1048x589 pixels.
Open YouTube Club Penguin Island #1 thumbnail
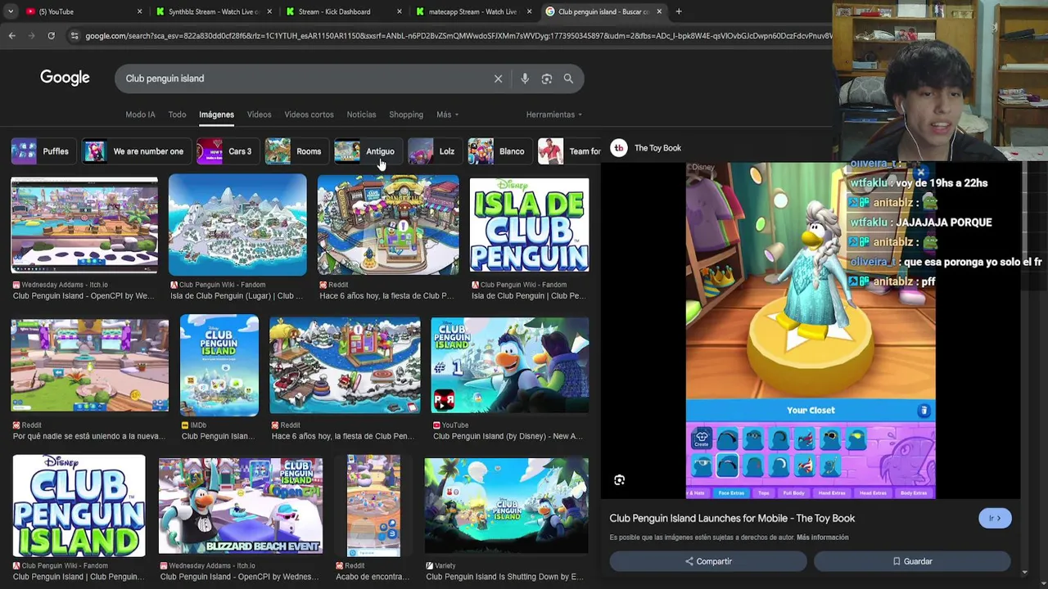pyautogui.click(x=509, y=365)
